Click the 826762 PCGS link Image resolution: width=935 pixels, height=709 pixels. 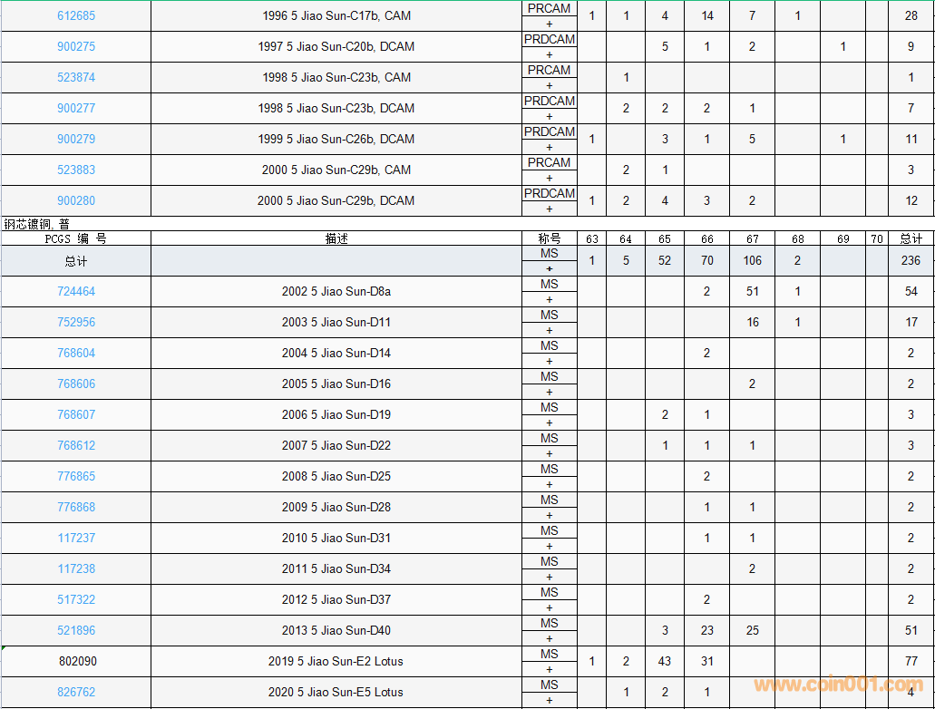click(x=76, y=692)
